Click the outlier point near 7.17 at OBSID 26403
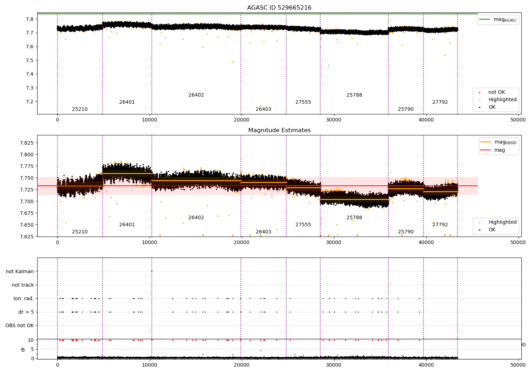 click(x=261, y=106)
